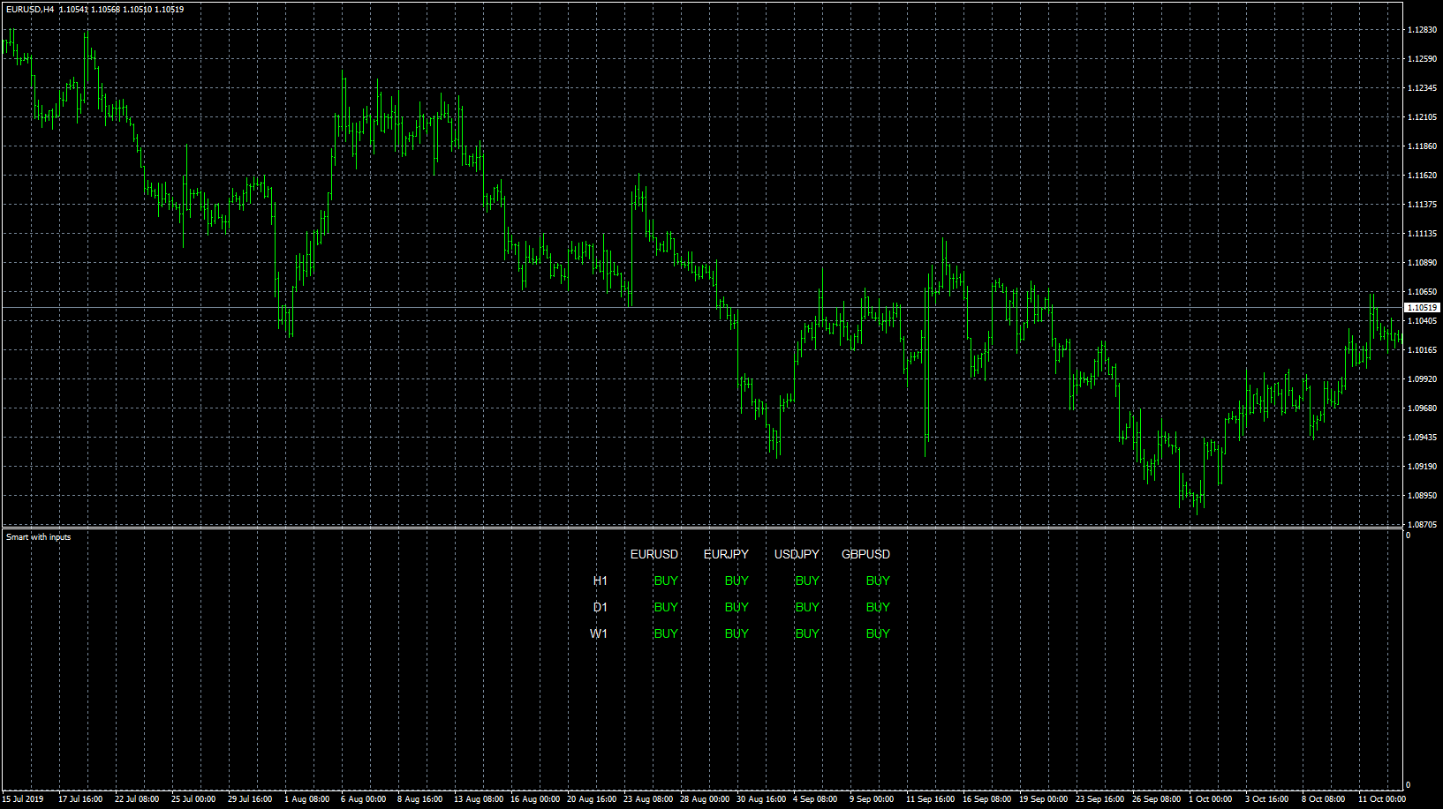Click the 1.11375 price scale label
This screenshot has width=1443, height=809.
[x=1422, y=205]
